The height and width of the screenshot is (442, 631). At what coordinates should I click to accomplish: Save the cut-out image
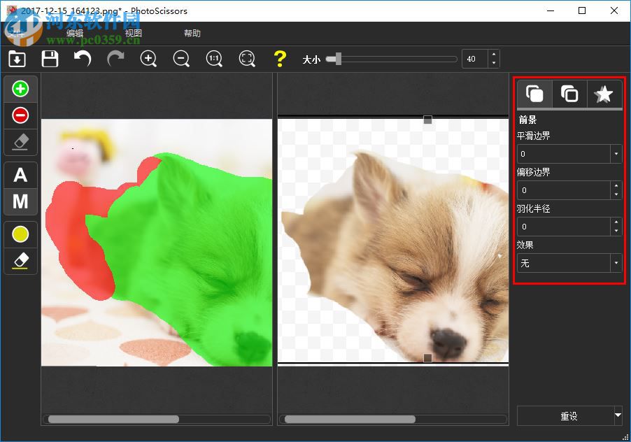pyautogui.click(x=50, y=59)
